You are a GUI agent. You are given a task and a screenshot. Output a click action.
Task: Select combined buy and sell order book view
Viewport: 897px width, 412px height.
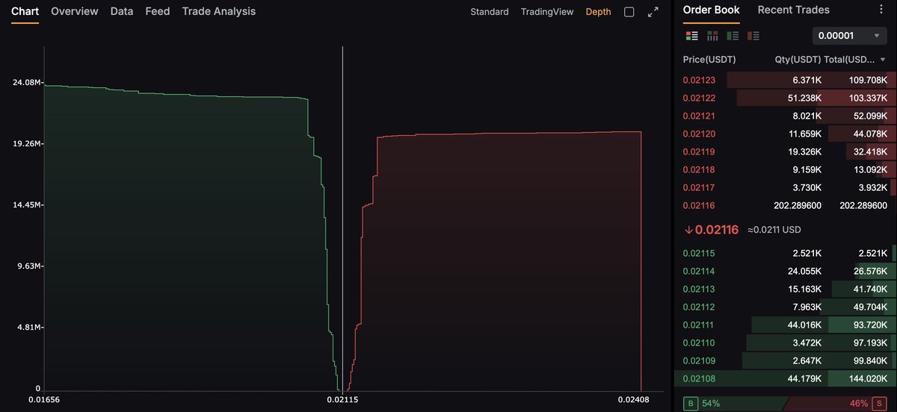coord(691,35)
